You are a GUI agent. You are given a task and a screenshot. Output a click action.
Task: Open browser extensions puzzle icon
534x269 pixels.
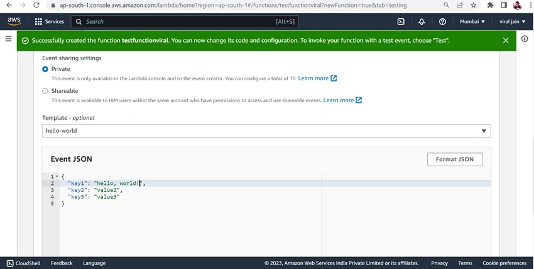coord(491,5)
